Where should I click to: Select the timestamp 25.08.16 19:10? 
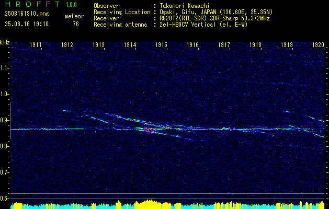click(x=27, y=24)
